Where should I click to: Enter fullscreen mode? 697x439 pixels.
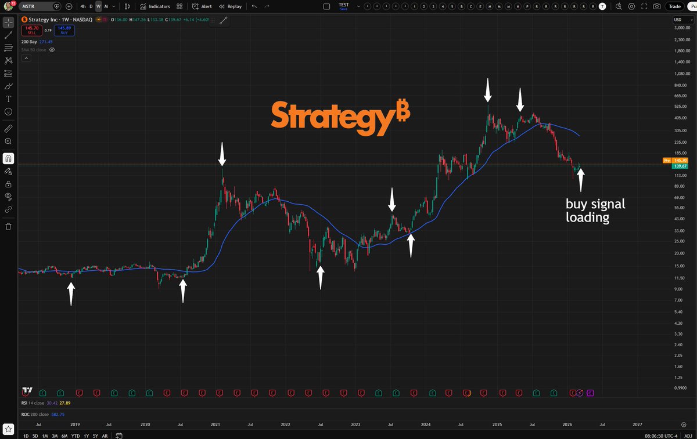[x=644, y=6]
